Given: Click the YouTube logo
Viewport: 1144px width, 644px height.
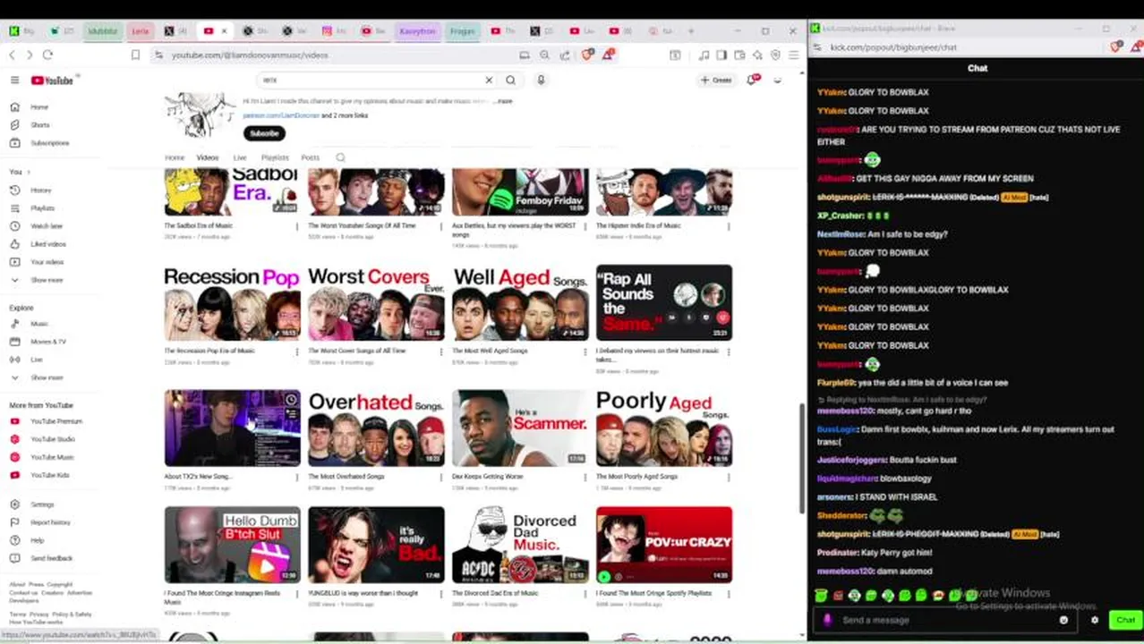Looking at the screenshot, I should coord(52,80).
